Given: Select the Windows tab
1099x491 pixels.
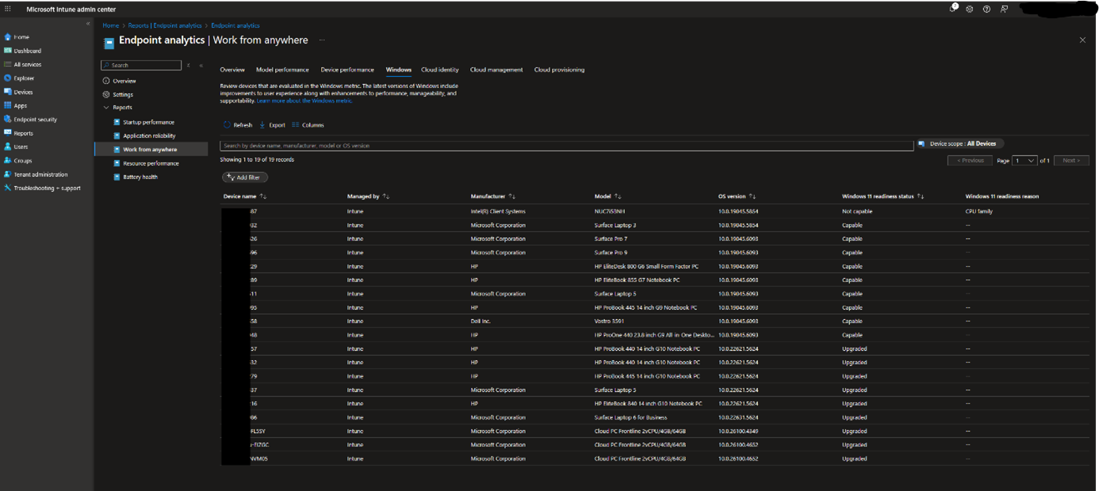Looking at the screenshot, I should 399,70.
